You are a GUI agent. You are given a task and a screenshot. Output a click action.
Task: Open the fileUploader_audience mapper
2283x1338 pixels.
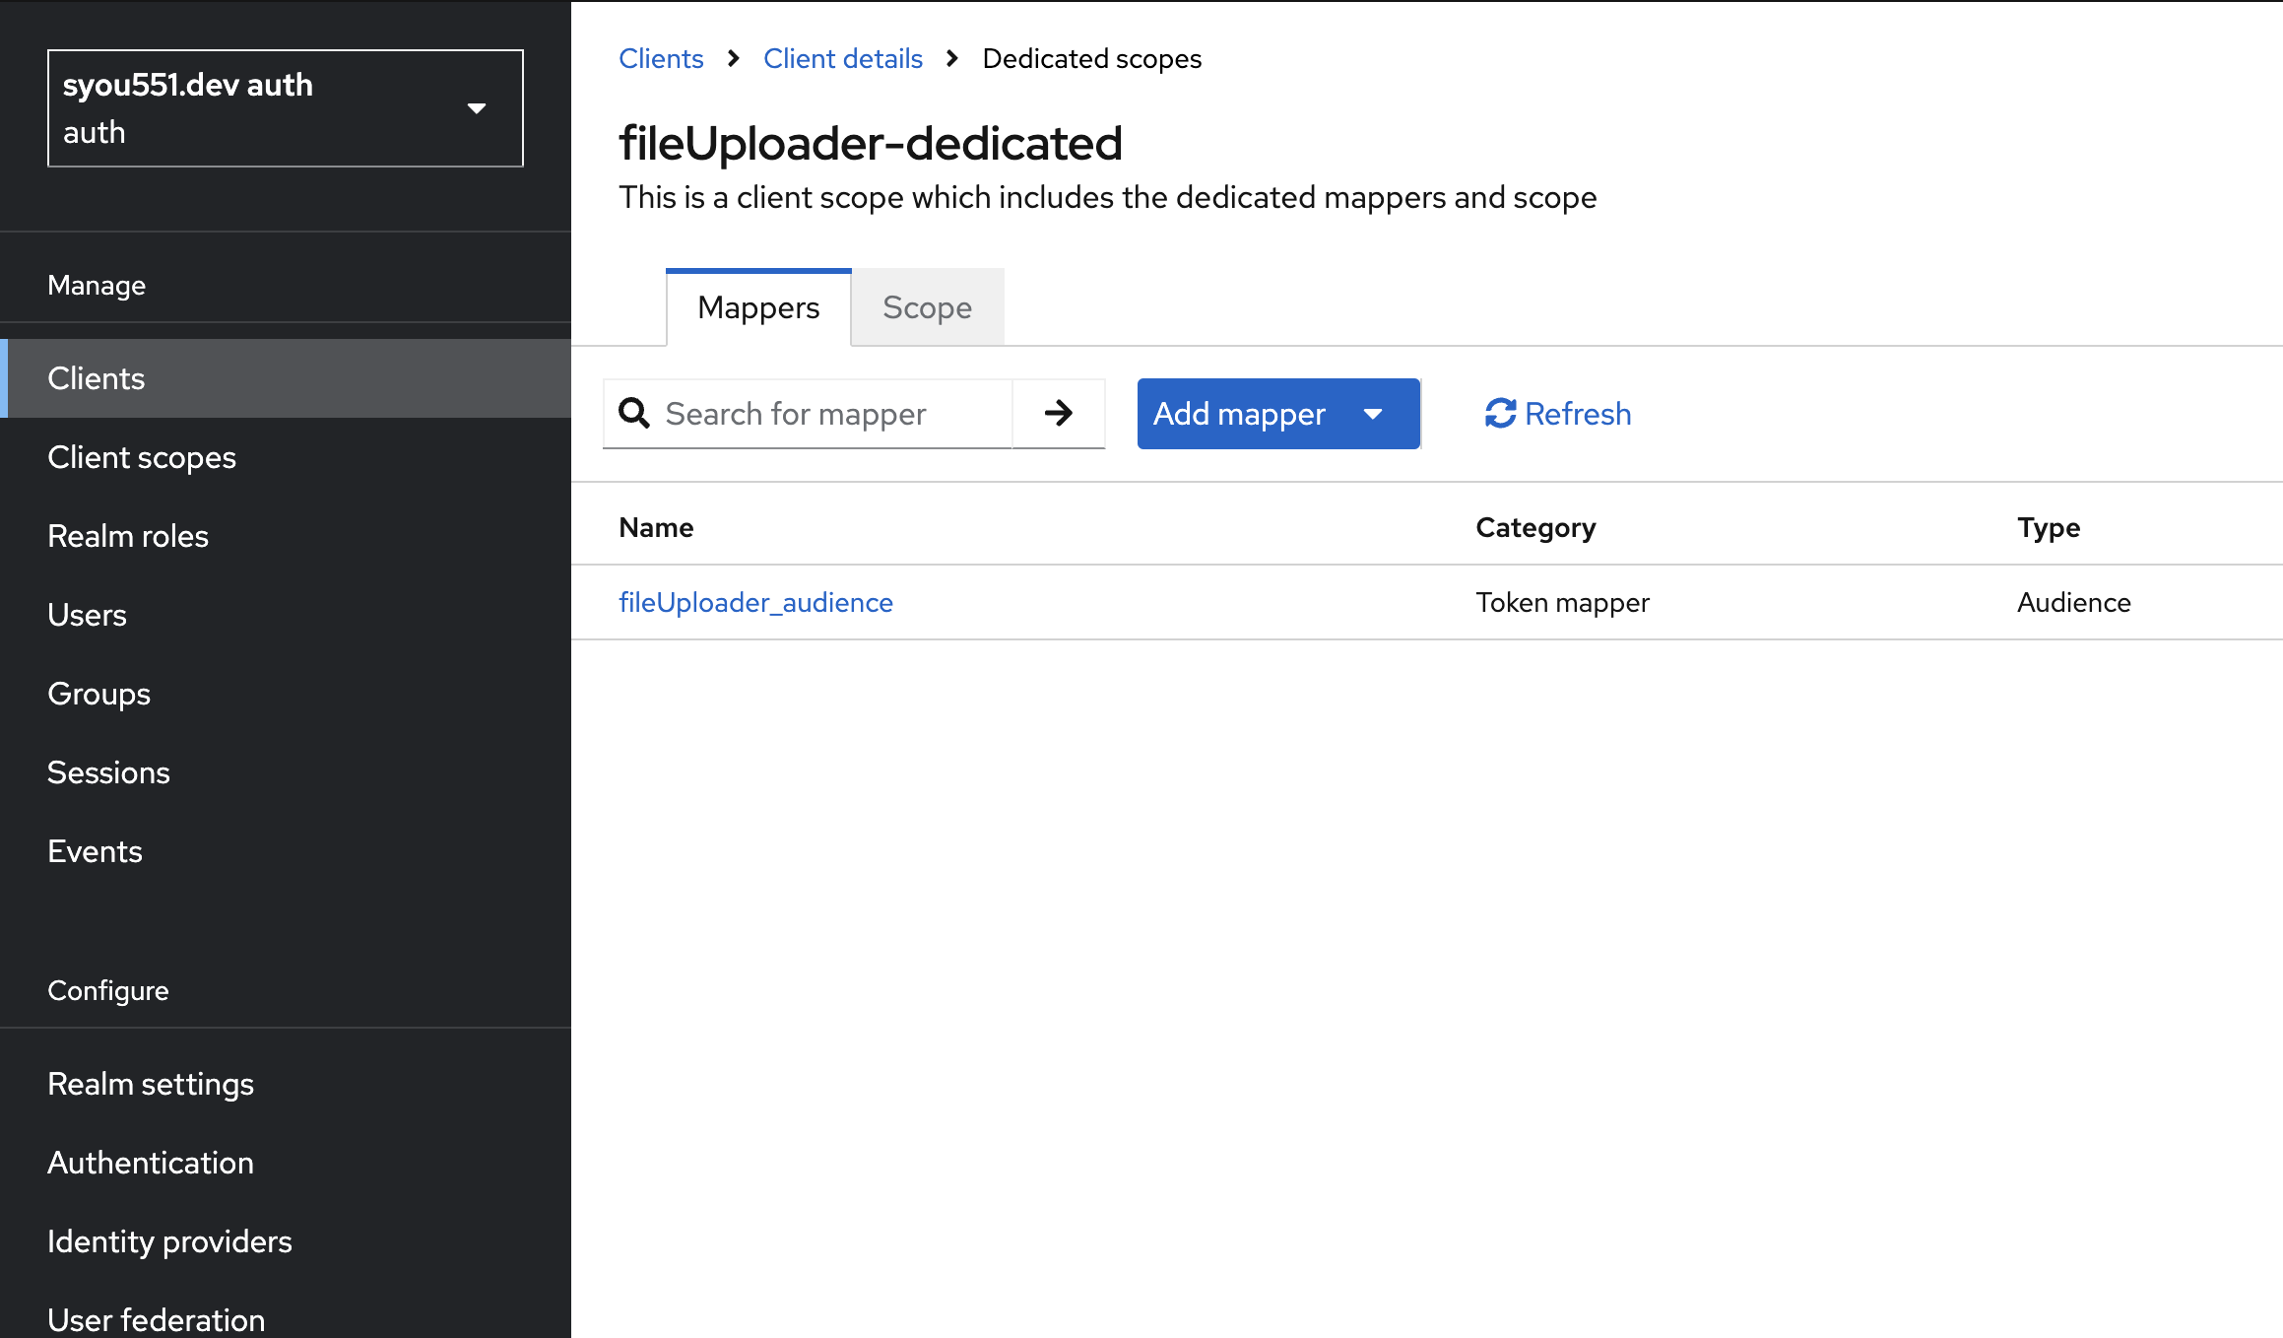(755, 601)
